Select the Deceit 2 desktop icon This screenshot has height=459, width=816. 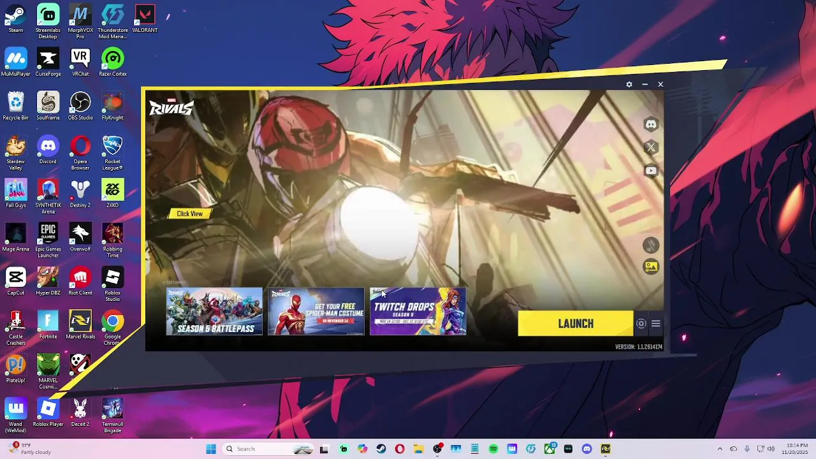click(x=80, y=412)
